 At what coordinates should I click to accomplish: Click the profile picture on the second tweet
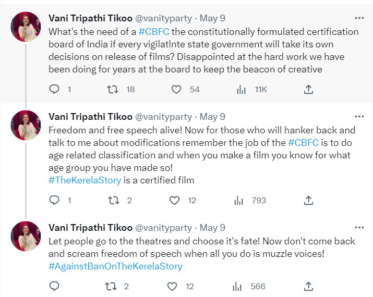click(x=26, y=125)
